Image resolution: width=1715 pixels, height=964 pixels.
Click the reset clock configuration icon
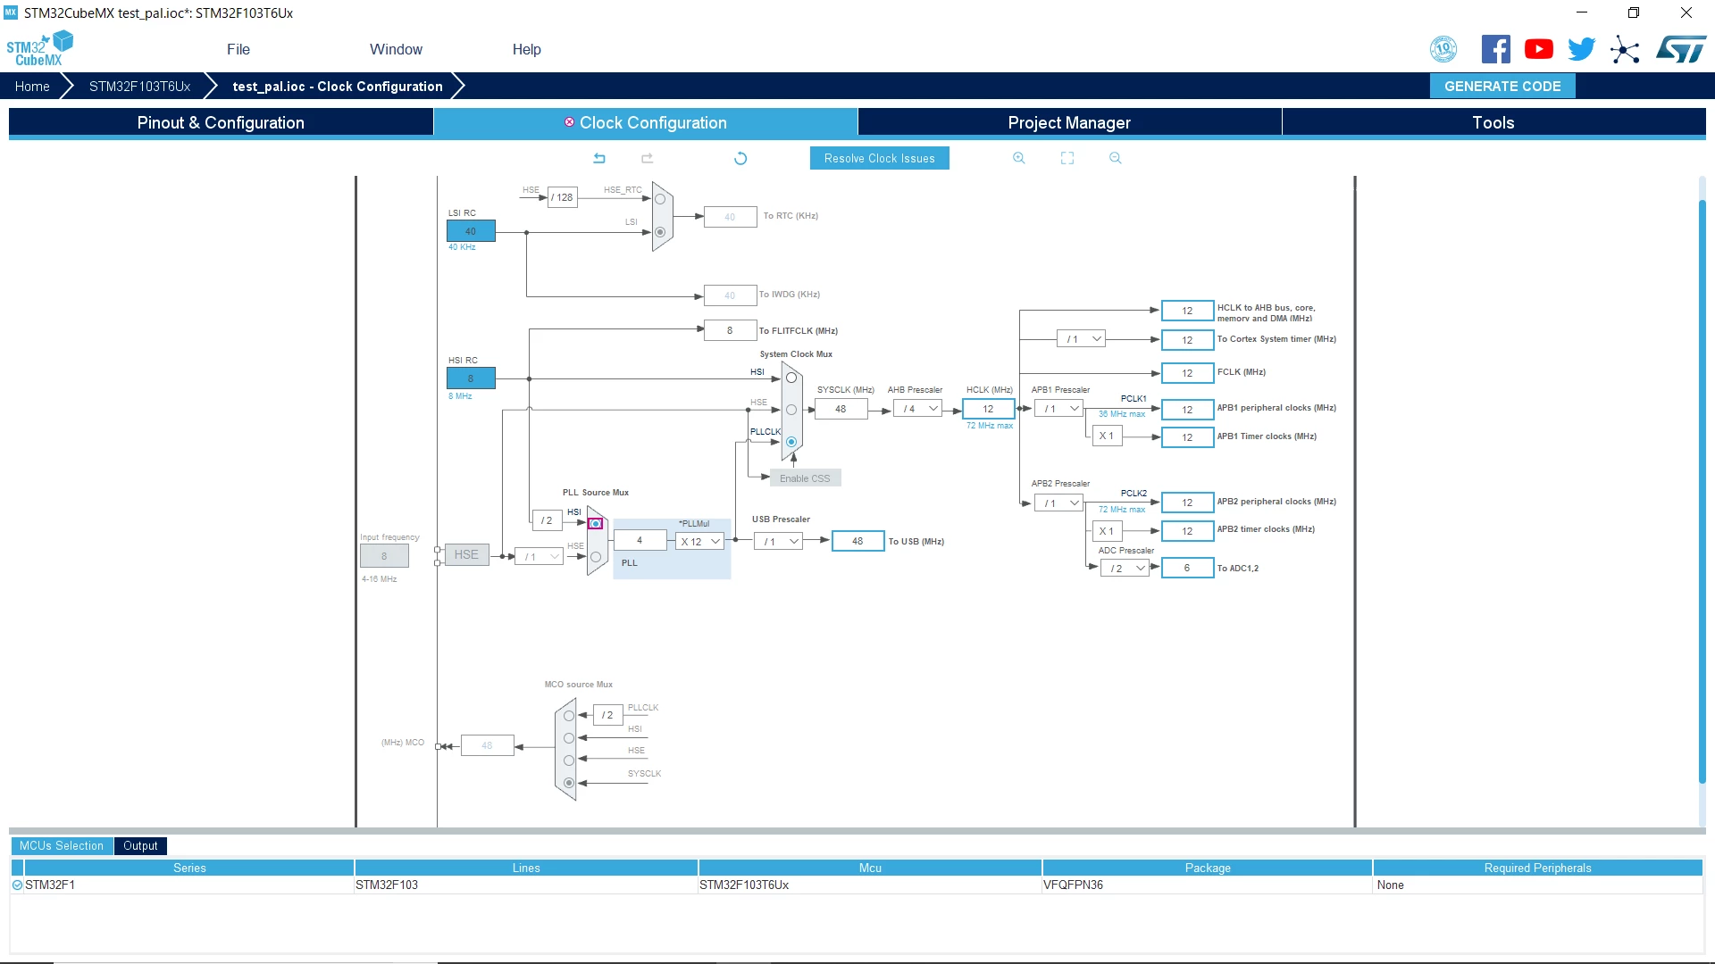740,158
